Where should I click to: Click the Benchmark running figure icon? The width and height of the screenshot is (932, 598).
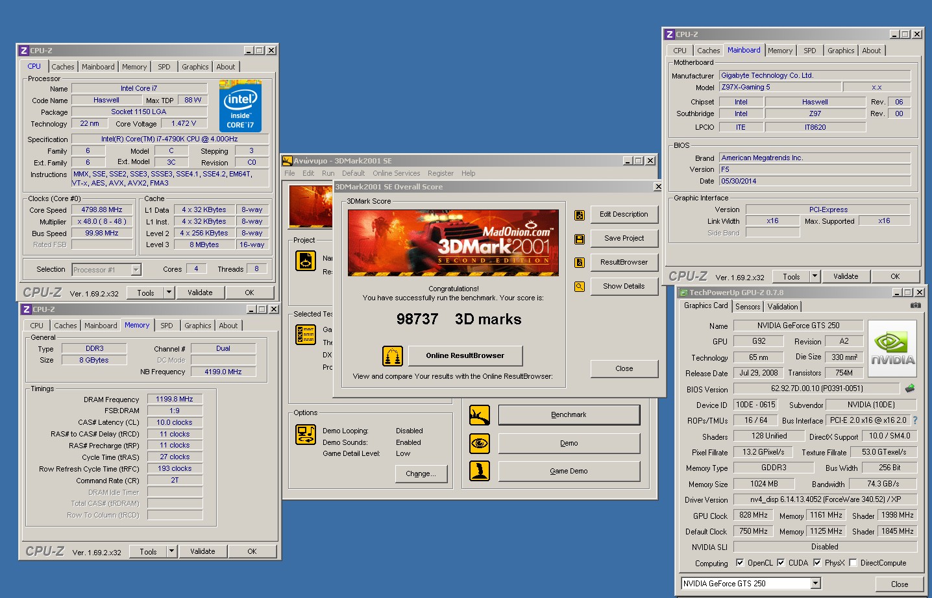[480, 415]
